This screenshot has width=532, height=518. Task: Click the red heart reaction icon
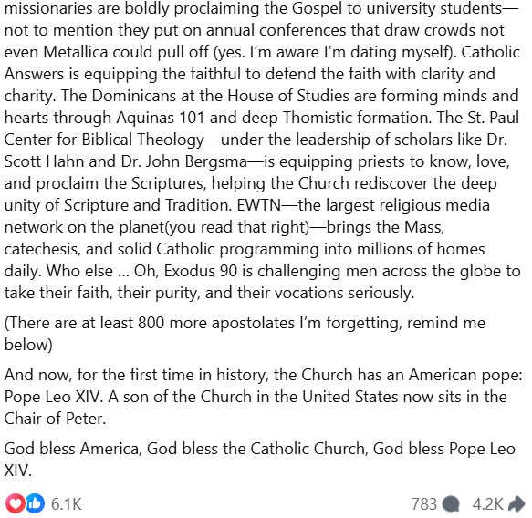click(x=15, y=503)
